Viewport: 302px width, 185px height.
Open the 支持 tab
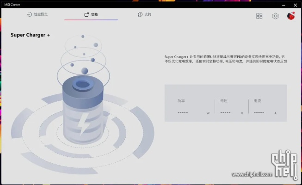coord(148,14)
